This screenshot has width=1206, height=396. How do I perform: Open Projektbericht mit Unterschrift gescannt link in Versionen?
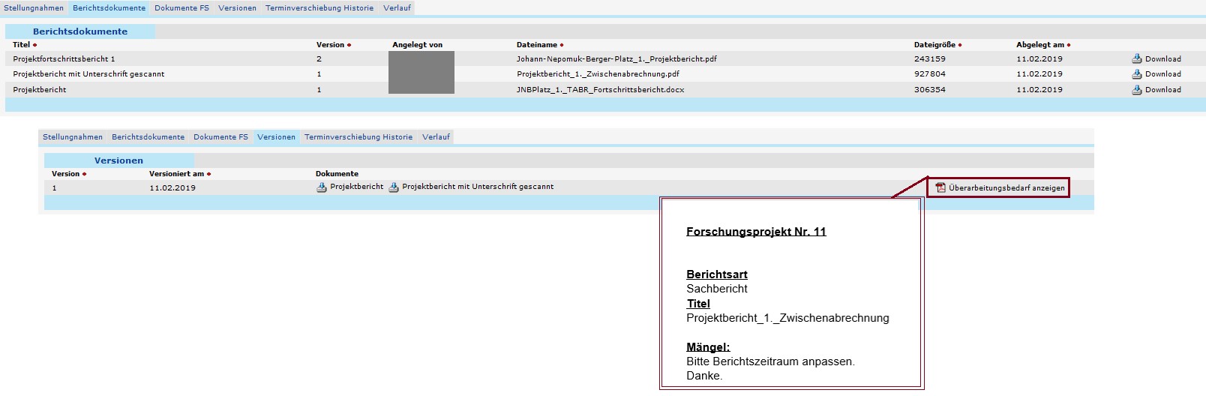(x=478, y=187)
